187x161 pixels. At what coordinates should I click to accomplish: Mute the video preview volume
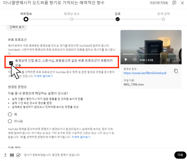134,59
